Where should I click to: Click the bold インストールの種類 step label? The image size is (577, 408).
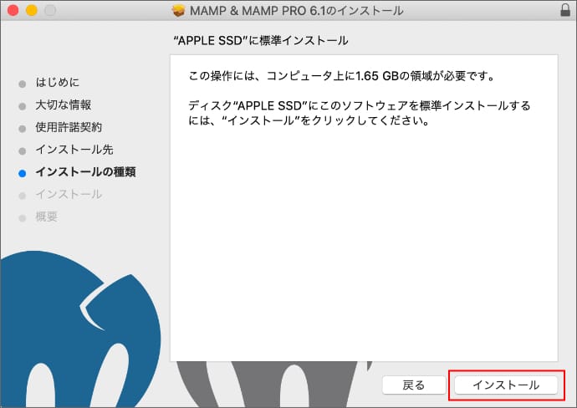(x=85, y=172)
